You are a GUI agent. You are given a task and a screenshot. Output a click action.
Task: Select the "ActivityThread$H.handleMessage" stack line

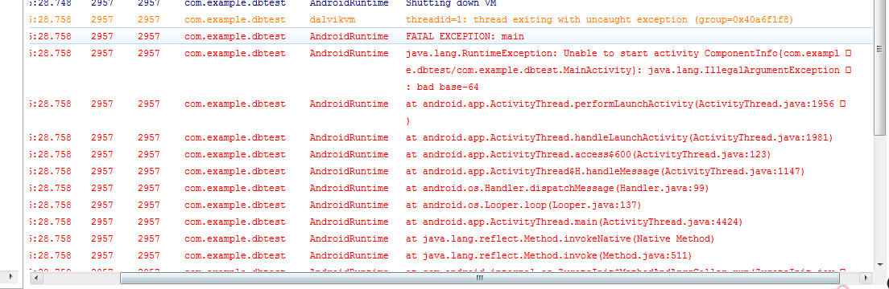point(605,171)
